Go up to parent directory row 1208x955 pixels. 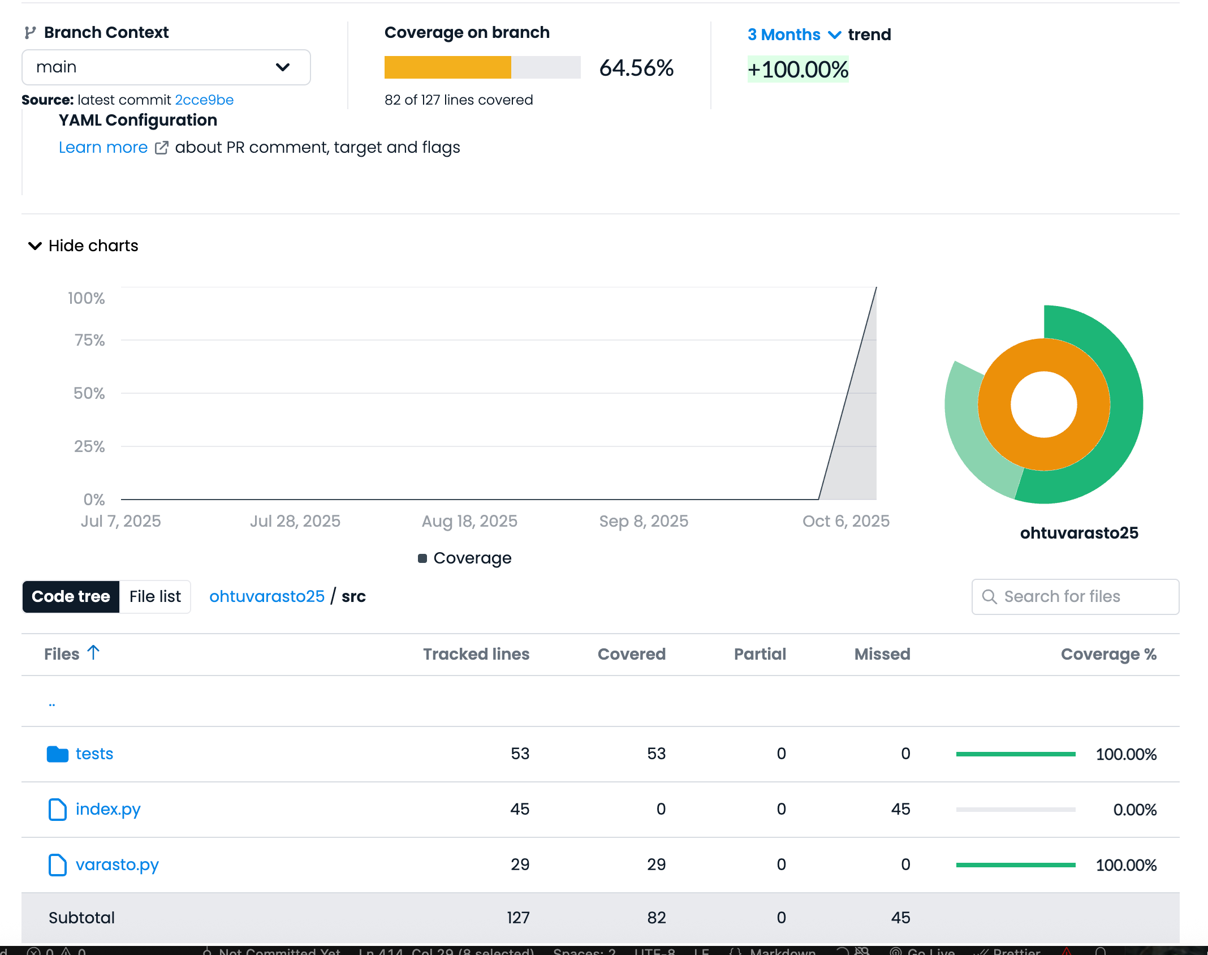52,703
